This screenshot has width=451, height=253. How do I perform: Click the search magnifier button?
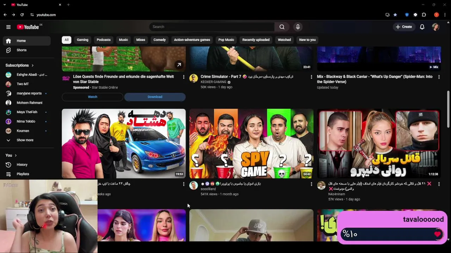[282, 27]
